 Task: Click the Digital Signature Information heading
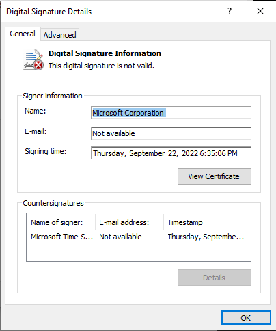[x=105, y=53]
